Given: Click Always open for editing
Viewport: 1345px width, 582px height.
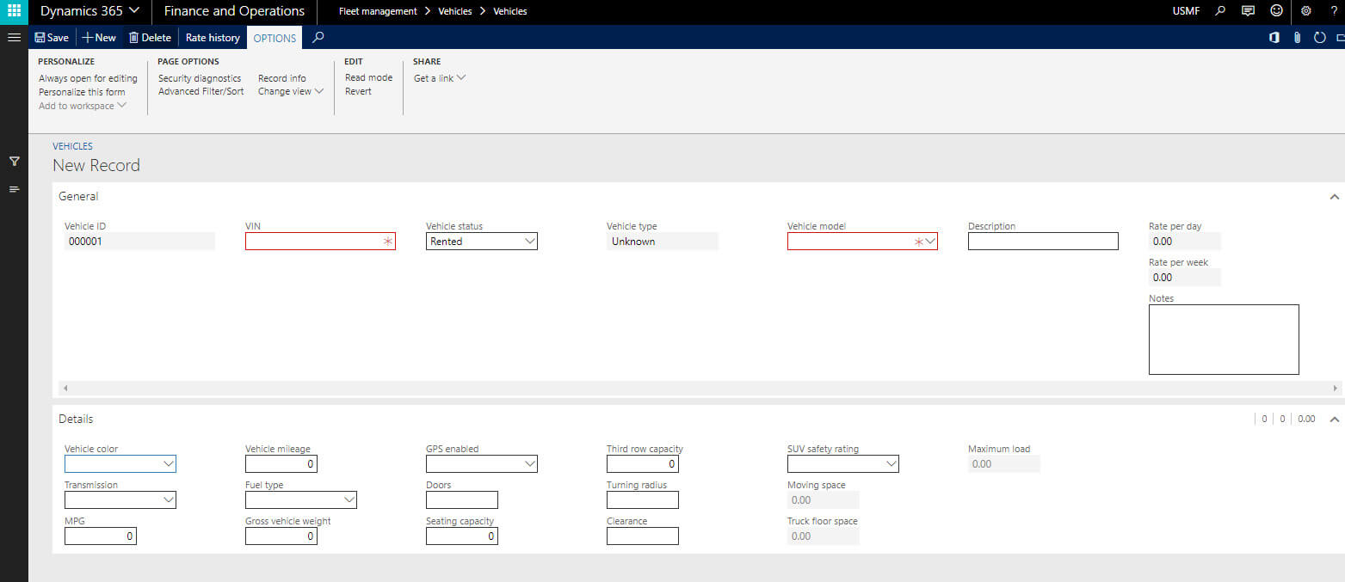Looking at the screenshot, I should pyautogui.click(x=88, y=78).
